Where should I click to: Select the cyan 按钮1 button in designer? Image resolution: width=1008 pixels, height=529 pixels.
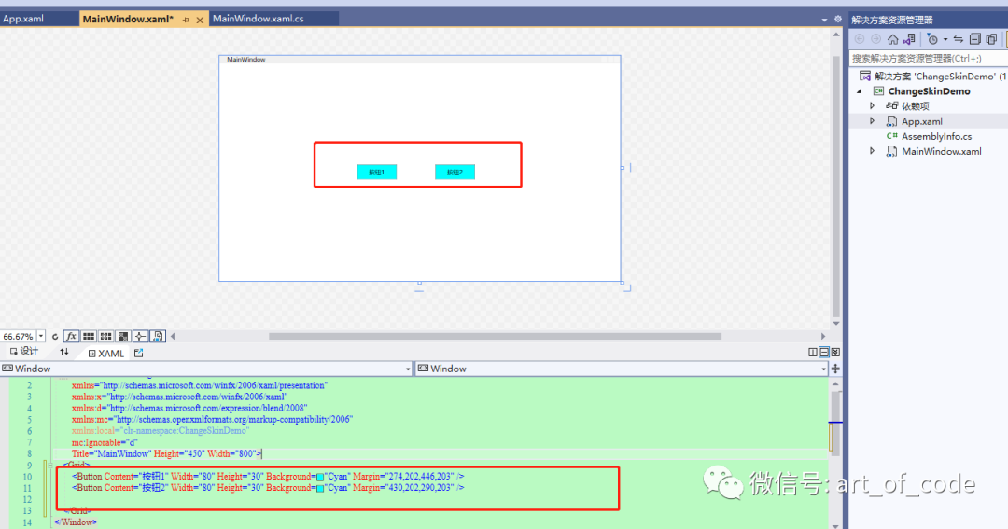(377, 173)
